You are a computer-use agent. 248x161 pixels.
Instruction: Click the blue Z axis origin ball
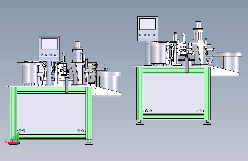tap(19, 143)
